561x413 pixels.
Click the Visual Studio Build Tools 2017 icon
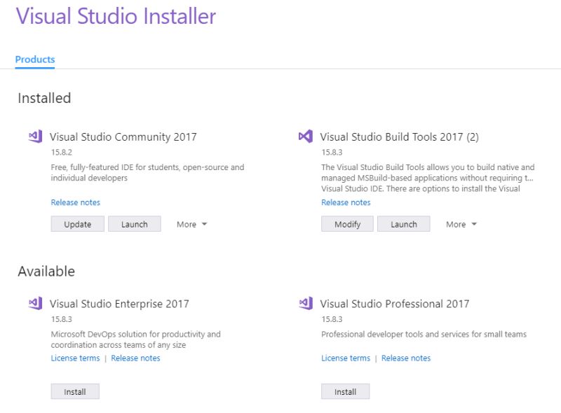pyautogui.click(x=306, y=137)
